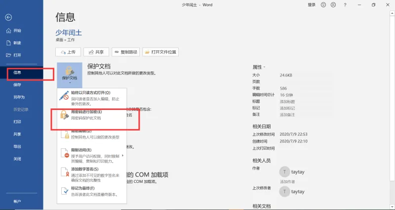Click the vertical scrollbar down arrow
Image resolution: width=395 pixels, height=210 pixels.
pos(392,207)
